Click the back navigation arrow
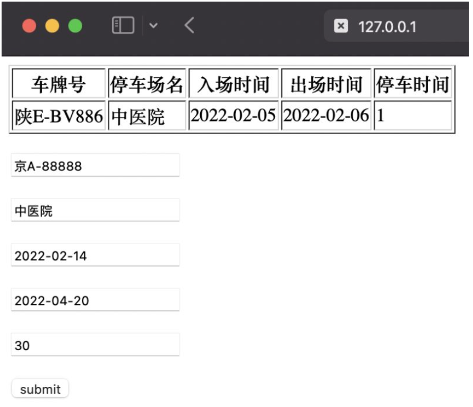Viewport: 473px width, 407px height. click(188, 25)
